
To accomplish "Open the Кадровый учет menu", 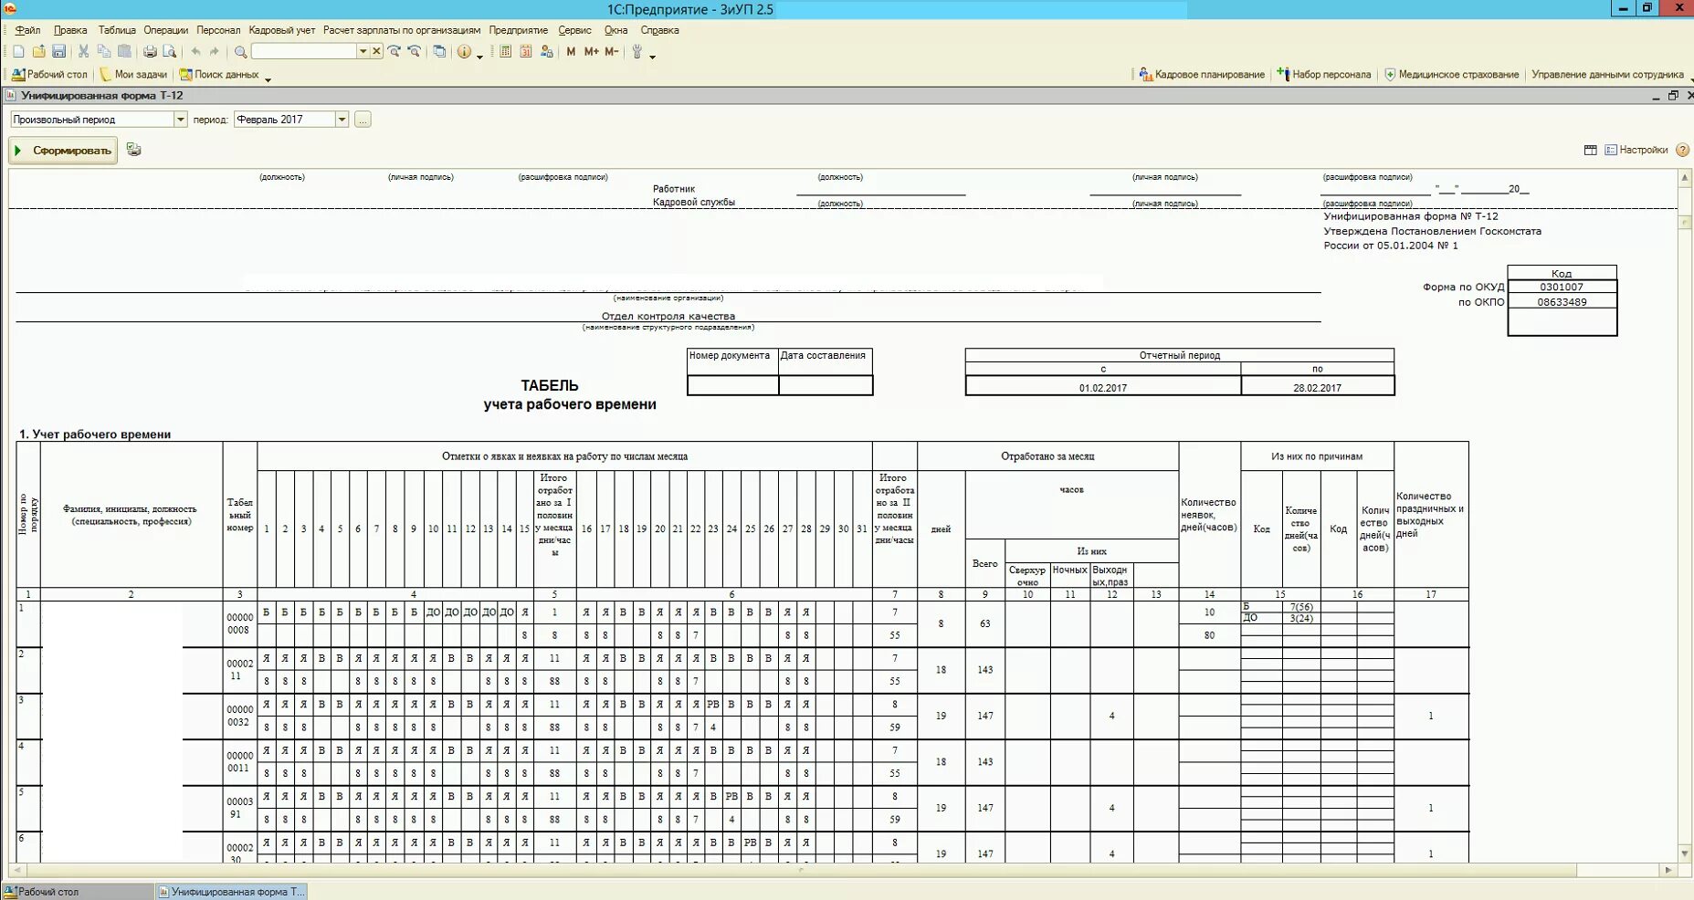I will (x=282, y=30).
